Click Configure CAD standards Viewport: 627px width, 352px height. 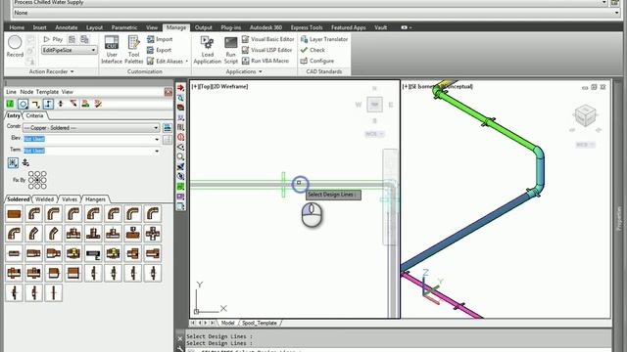[317, 61]
